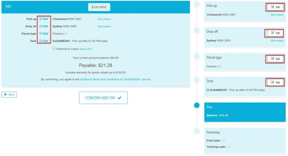The image size is (288, 156).
Task: Edit the Time card in the sidebar
Action: tap(275, 82)
